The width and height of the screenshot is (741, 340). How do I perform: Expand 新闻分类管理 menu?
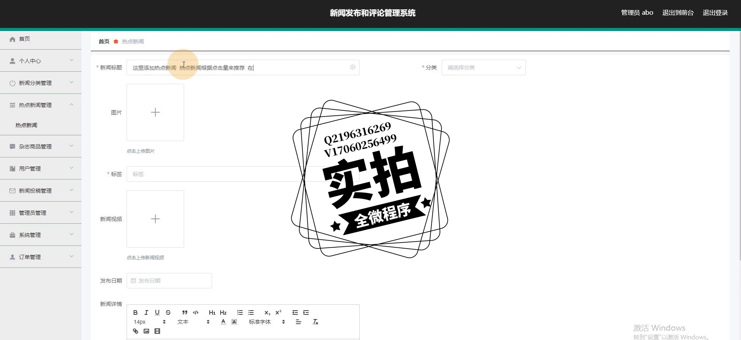pos(41,83)
